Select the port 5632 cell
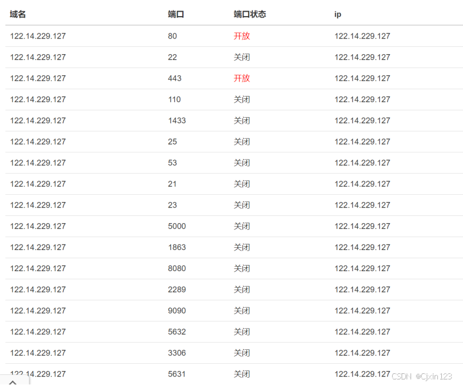Screen dimensions: 463x385 pos(177,332)
